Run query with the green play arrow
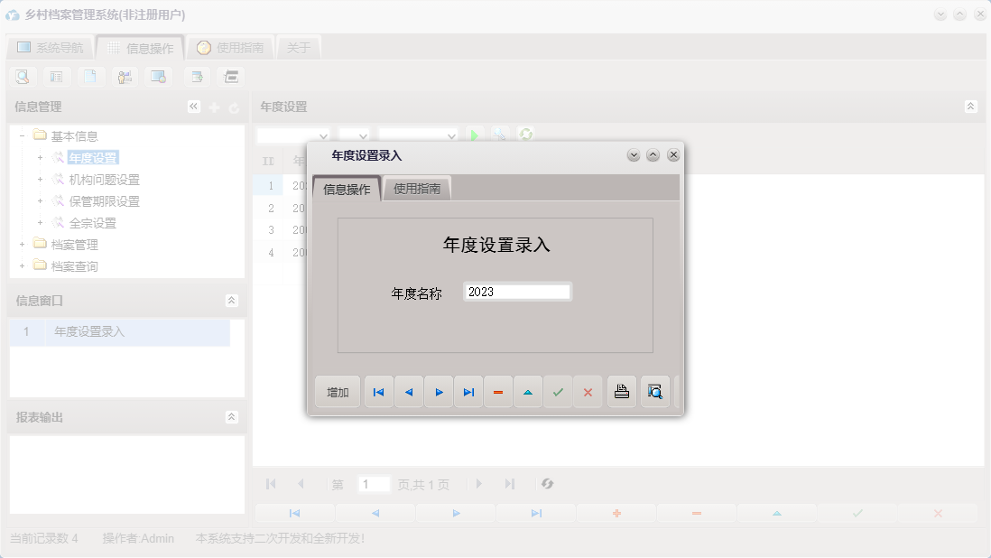 [x=476, y=134]
